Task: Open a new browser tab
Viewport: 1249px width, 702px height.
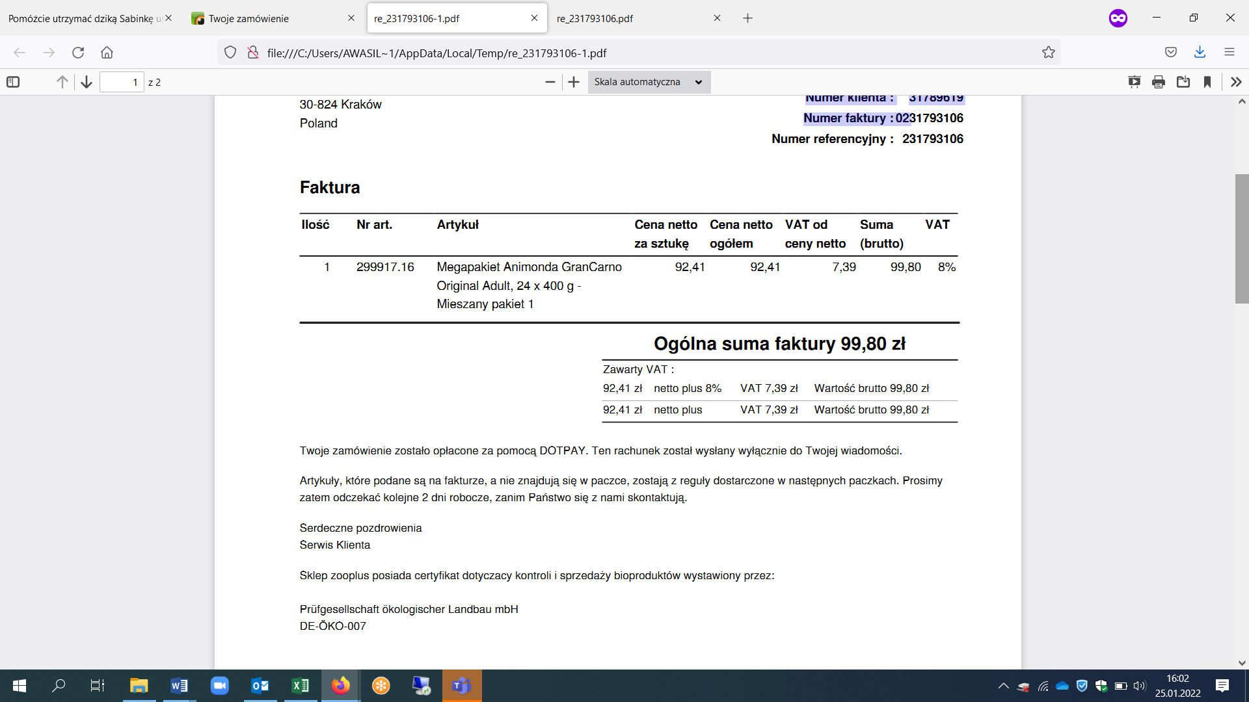Action: click(747, 18)
